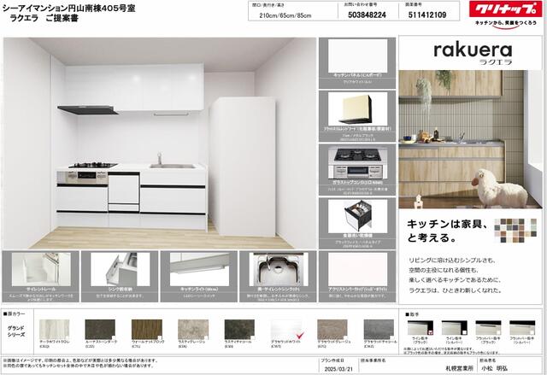
Task: Tick checkbox on walnut wood swatch
Action: (160, 337)
